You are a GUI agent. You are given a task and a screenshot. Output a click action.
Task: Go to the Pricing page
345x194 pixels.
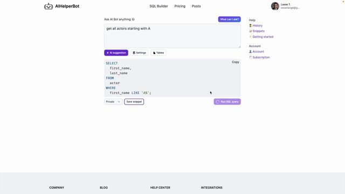180,6
